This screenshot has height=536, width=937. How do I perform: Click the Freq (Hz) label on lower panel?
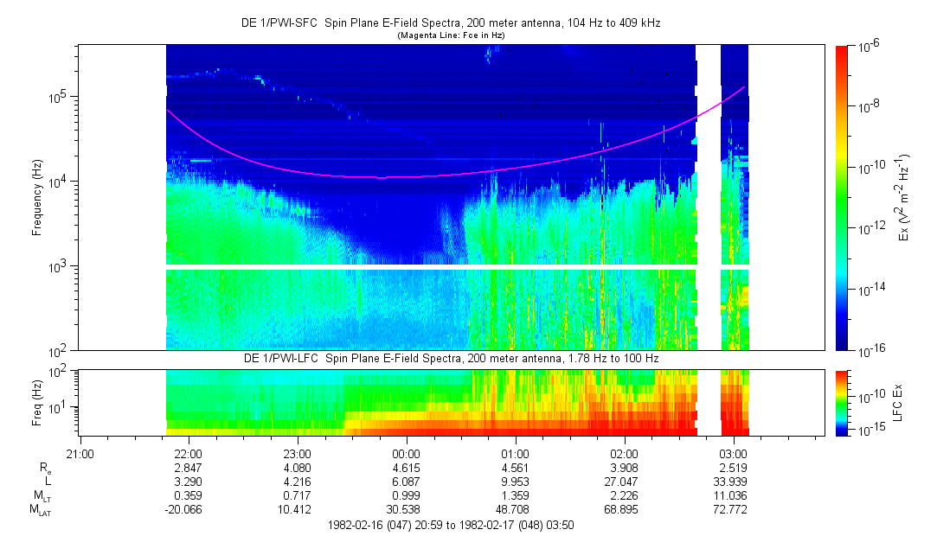click(37, 402)
